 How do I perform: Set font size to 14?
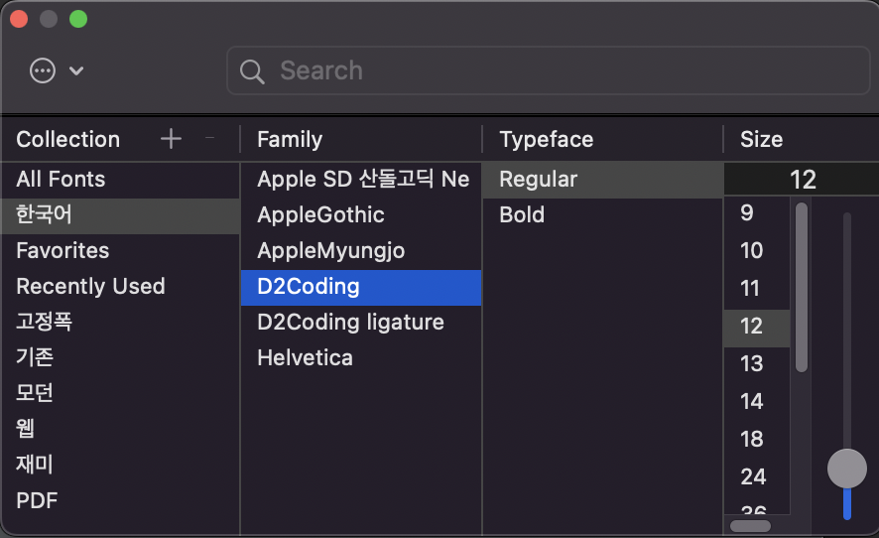(757, 402)
